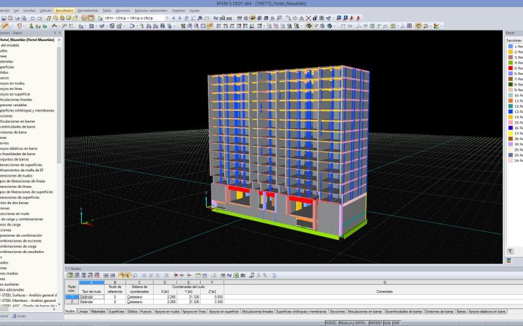Viewport: 523px width, 326px height.
Task: Toggle FORZC snap in status bar
Action: [x=331, y=323]
